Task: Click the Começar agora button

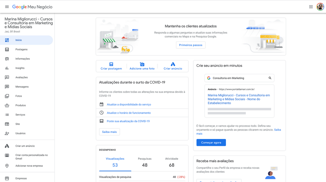Action: click(211, 143)
